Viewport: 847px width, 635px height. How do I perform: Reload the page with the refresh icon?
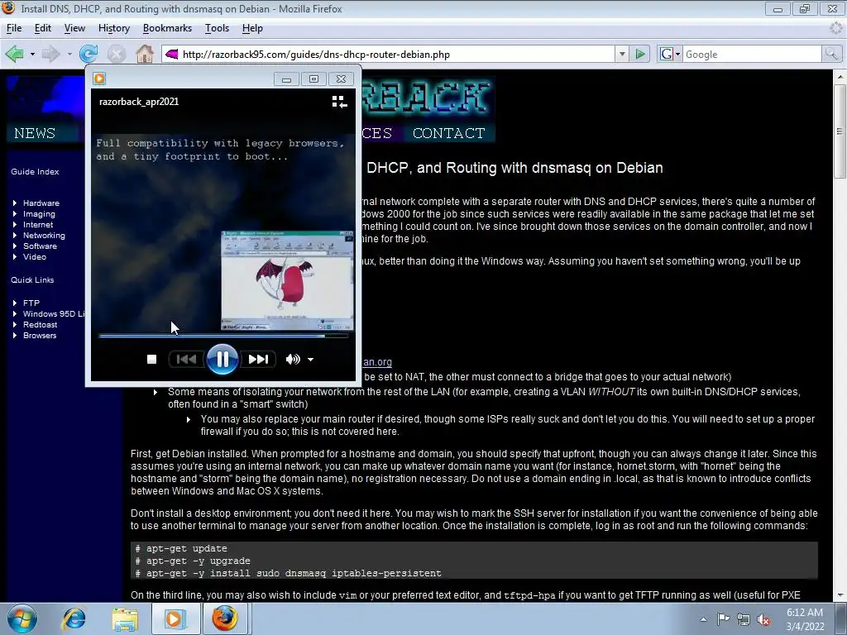[x=89, y=54]
